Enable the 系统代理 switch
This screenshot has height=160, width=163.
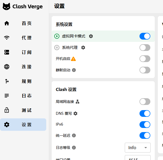pyautogui.click(x=145, y=48)
